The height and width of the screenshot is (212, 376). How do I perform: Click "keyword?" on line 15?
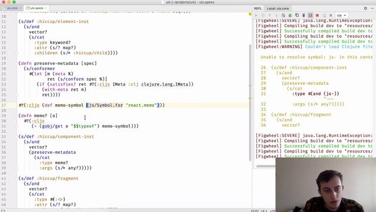coord(60,42)
